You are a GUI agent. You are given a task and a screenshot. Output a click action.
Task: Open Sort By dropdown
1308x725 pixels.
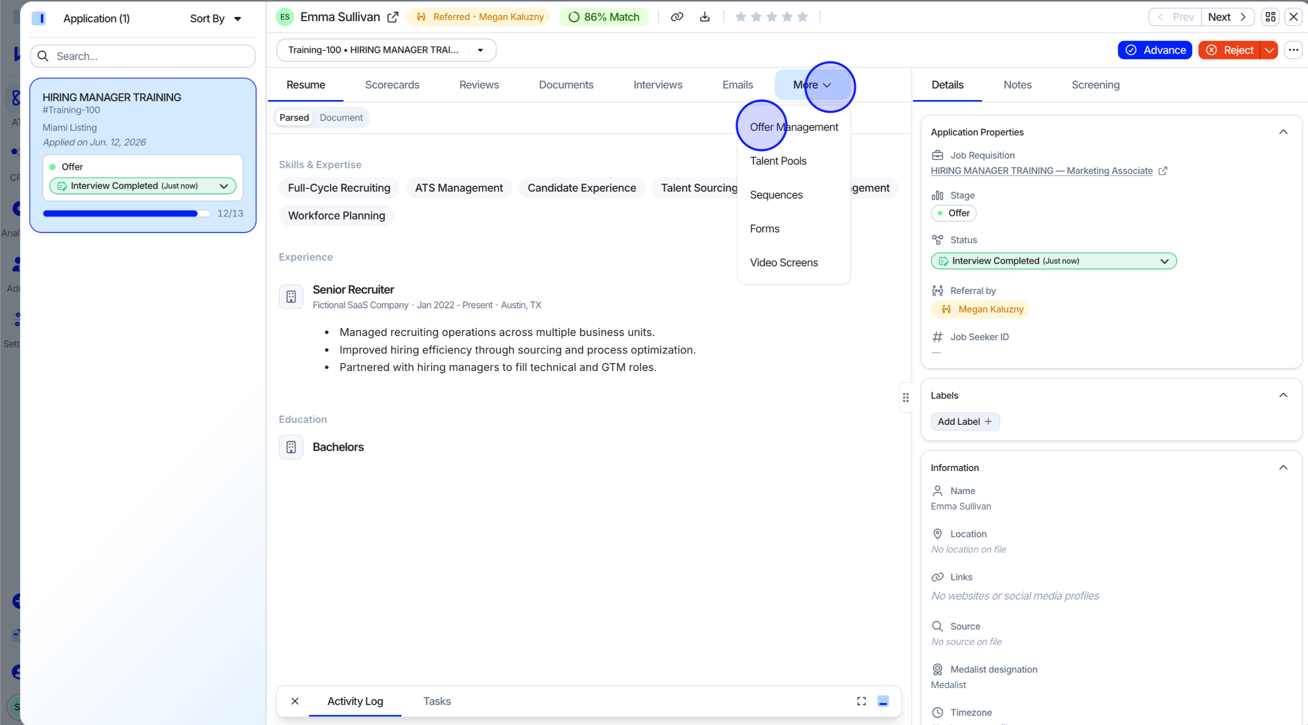216,18
